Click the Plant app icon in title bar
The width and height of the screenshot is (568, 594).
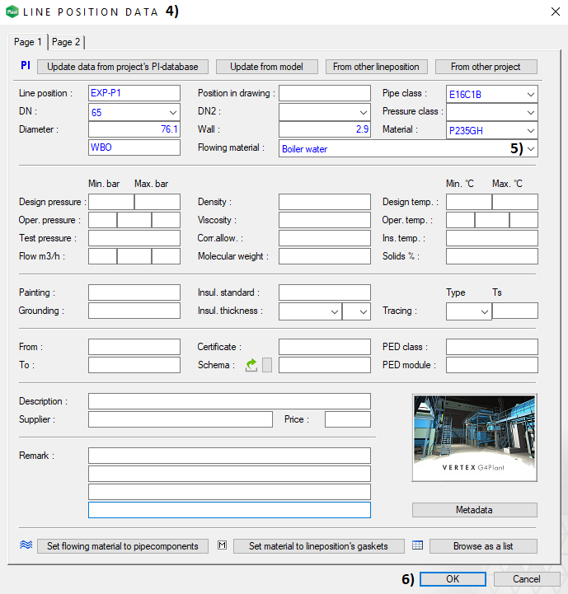coord(11,11)
